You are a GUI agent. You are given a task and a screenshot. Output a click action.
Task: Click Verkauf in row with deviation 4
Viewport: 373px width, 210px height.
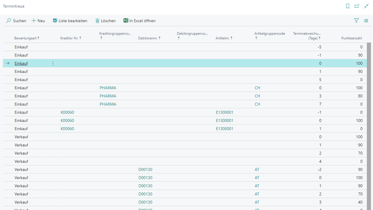[x=21, y=161]
